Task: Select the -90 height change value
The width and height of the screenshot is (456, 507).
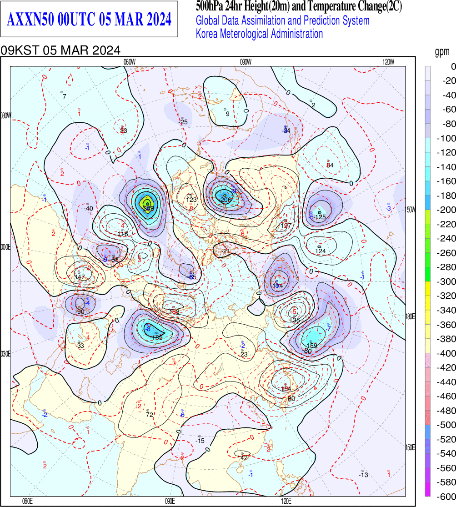Action: [x=80, y=311]
